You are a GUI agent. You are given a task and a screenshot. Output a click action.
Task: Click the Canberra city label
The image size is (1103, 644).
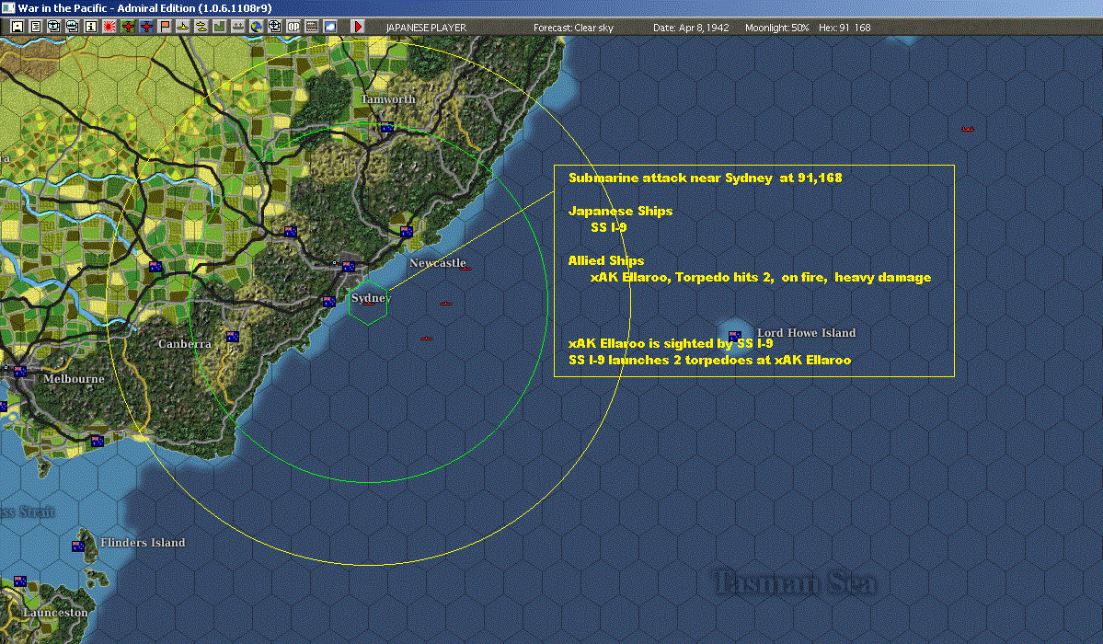pos(184,343)
